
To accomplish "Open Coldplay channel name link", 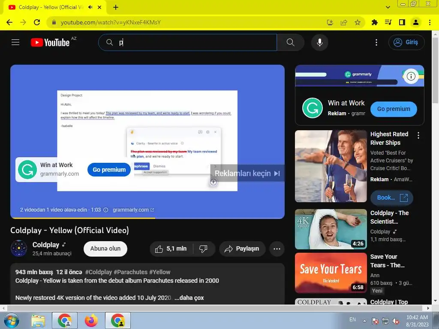I will pyautogui.click(x=46, y=245).
